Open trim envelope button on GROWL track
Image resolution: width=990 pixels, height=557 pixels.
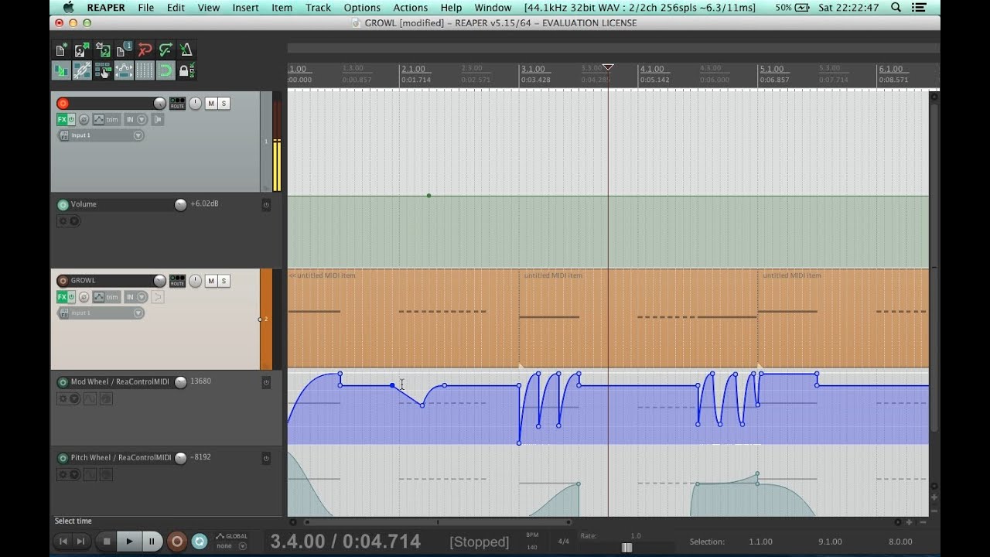point(106,297)
